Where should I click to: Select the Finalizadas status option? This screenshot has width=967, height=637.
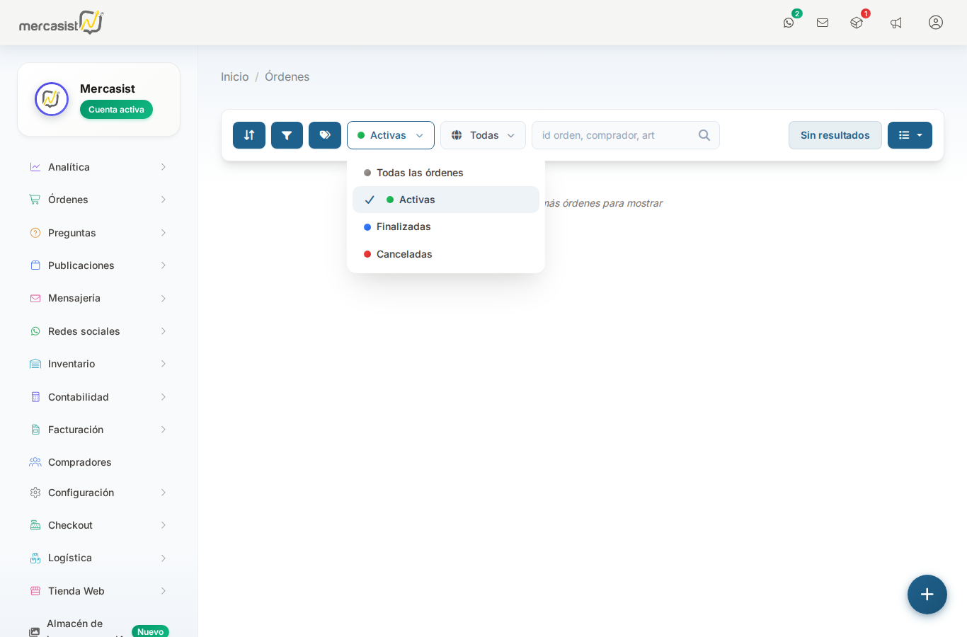404,226
